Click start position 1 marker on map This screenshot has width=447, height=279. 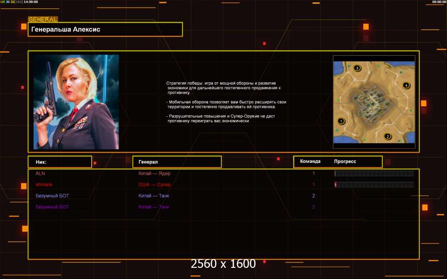[x=341, y=121]
